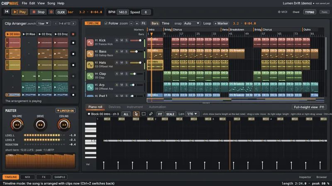
Task: Toggle the LIMITER ON button
Action: click(66, 111)
